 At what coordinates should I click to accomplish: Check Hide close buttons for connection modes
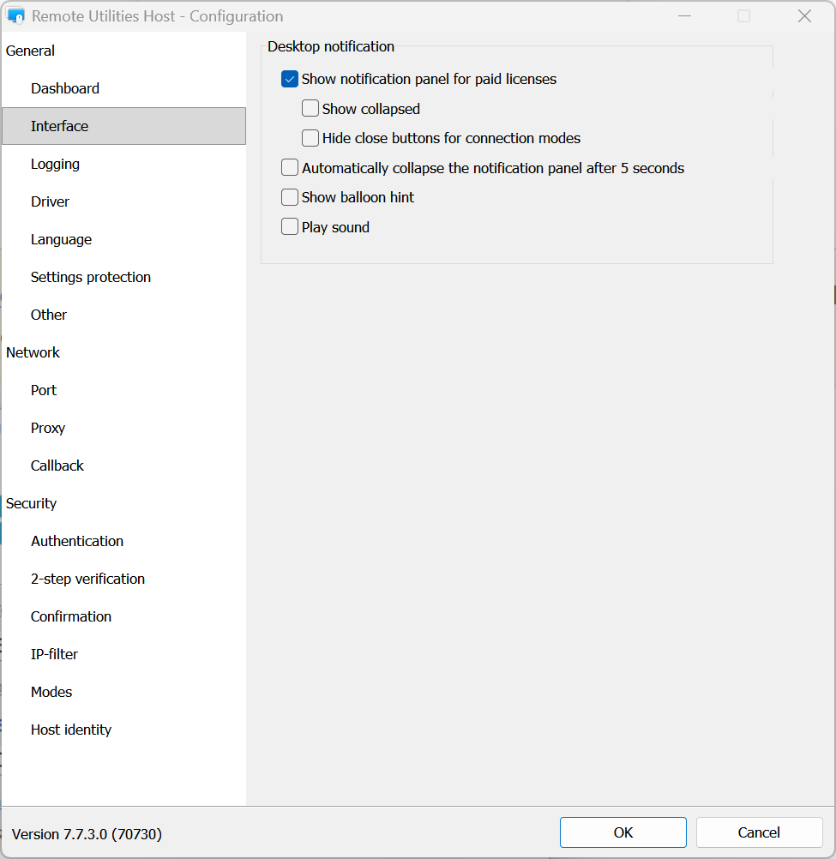pos(310,138)
